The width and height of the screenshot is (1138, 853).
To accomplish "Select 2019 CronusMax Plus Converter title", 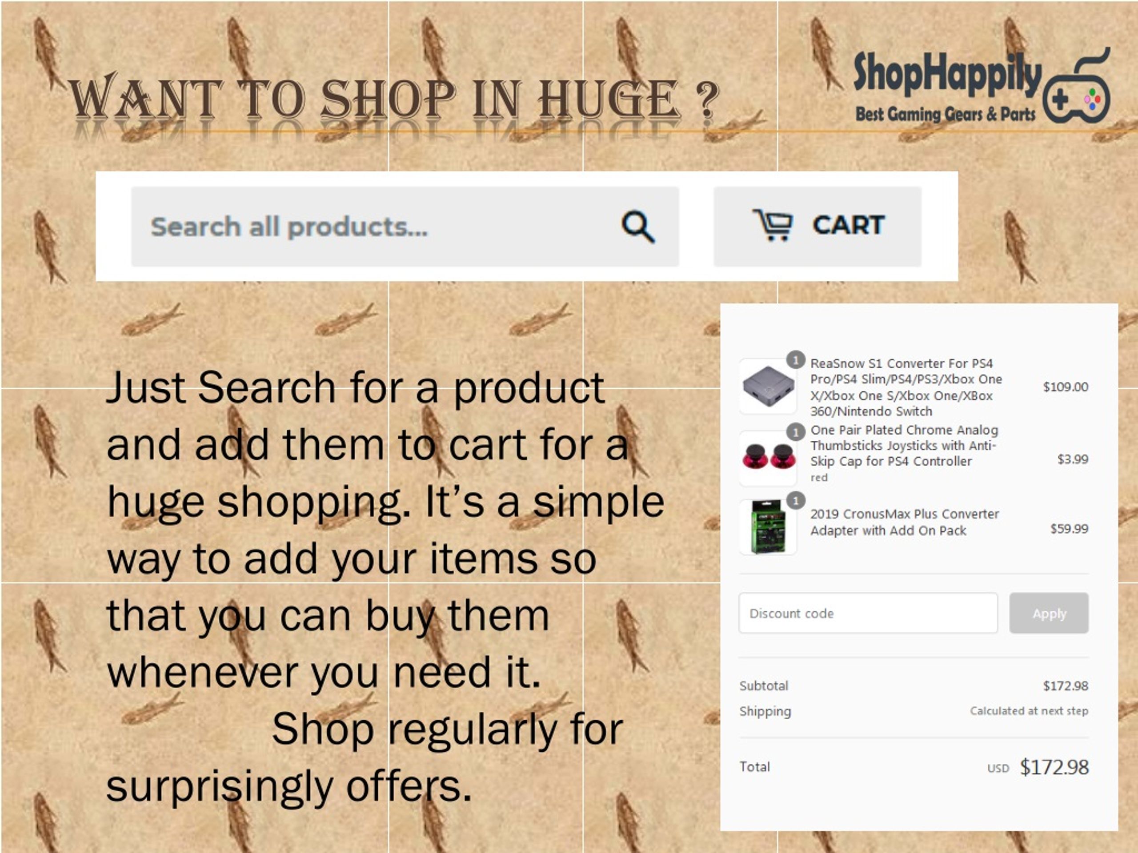I will [x=905, y=522].
